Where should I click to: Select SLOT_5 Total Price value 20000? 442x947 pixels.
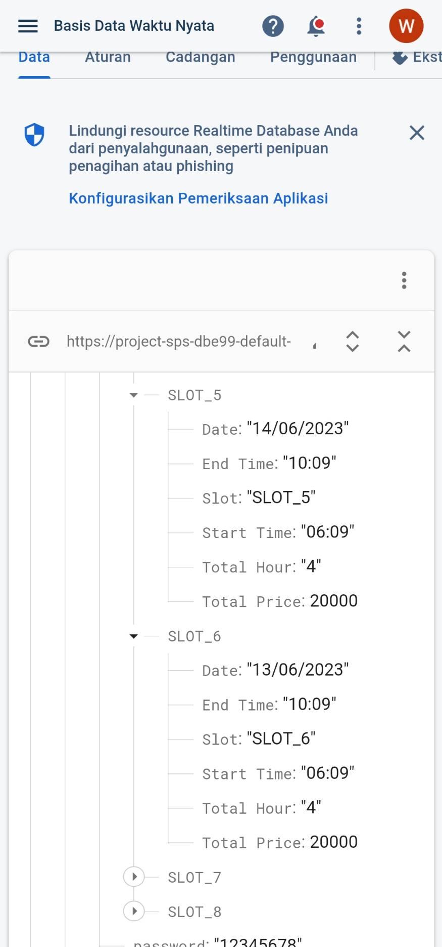coord(333,601)
